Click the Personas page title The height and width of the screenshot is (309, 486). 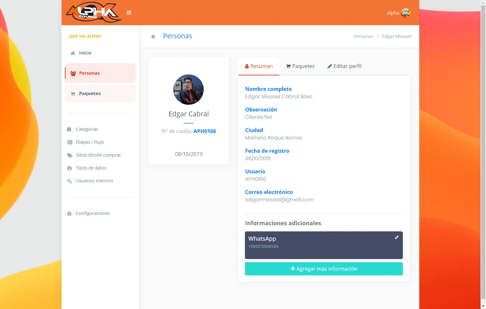178,36
